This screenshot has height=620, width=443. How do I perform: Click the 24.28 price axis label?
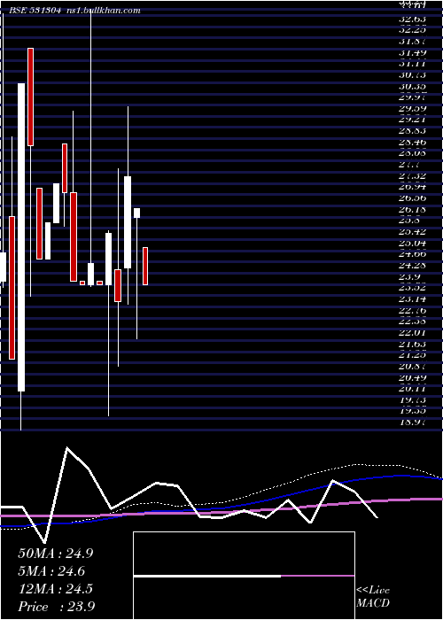tap(412, 265)
